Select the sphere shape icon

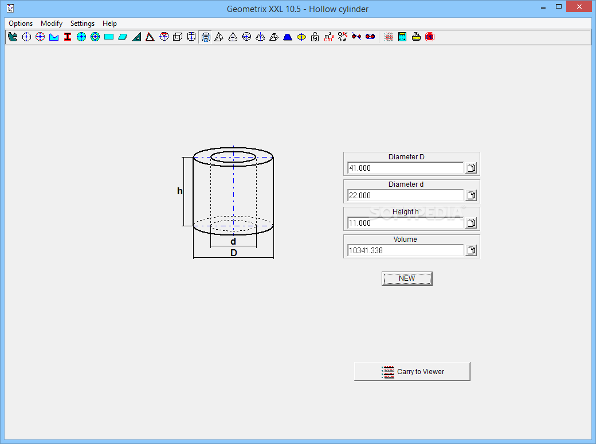point(246,37)
